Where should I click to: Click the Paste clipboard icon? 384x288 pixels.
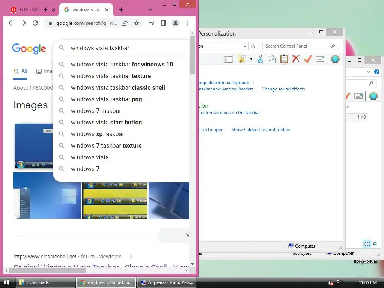(x=284, y=59)
